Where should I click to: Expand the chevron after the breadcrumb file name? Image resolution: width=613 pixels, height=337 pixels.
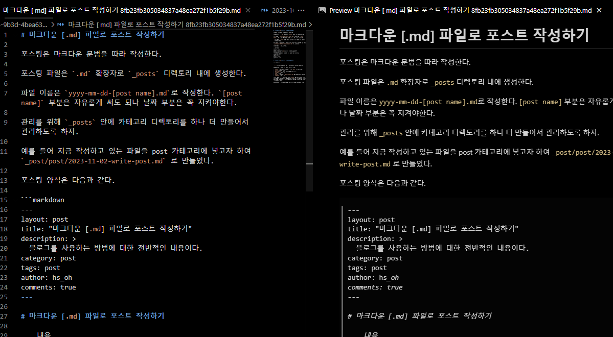click(310, 25)
